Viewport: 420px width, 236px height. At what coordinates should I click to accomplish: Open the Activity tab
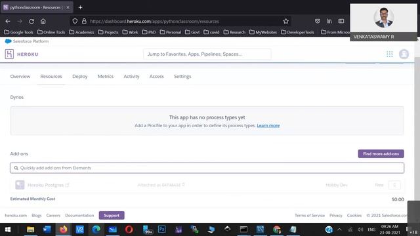131,77
